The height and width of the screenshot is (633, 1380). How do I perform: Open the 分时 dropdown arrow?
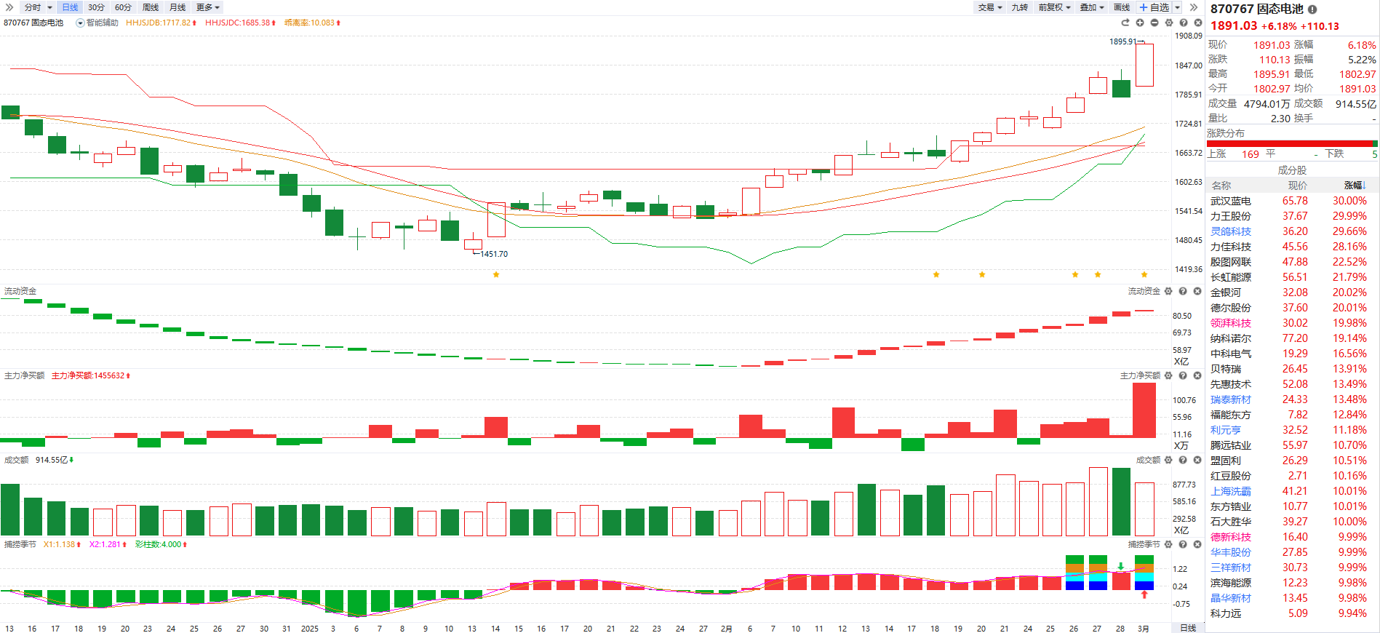49,7
